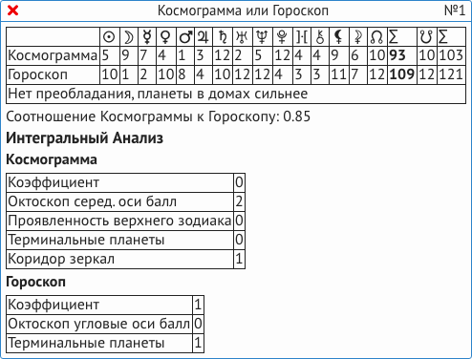Click the Moon crescent symbol header
This screenshot has height=359, width=472.
(x=129, y=37)
